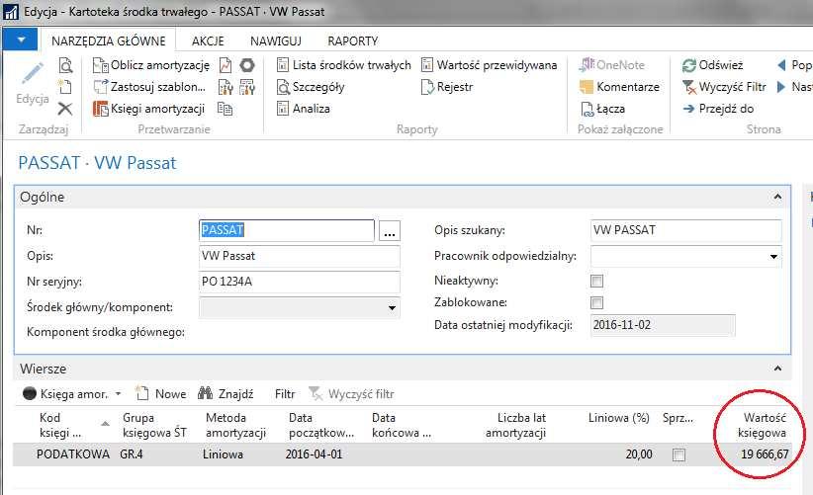The height and width of the screenshot is (495, 813).
Task: Open Komentarze
Action: [x=619, y=87]
